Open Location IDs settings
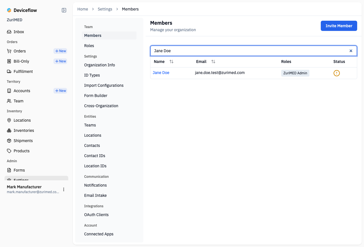The width and height of the screenshot is (364, 247). [x=109, y=166]
